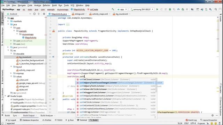Click the sad face feedback icon in status bar
The width and height of the screenshot is (223, 125).
pyautogui.click(x=216, y=124)
